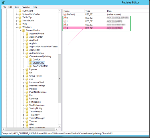Click the WAB folder icon
Image resolution: width=150 pixels, height=138 pixels.
coord(20,24)
